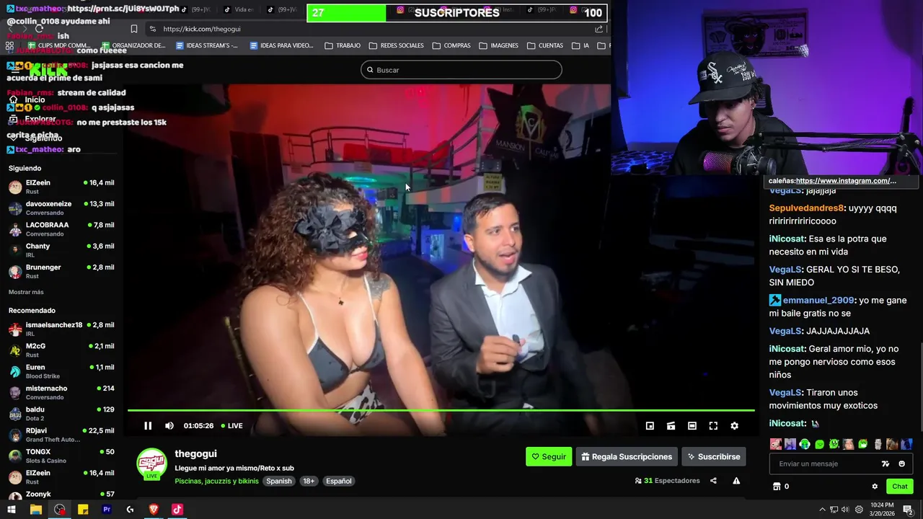Screen dimensions: 923x519
Task: Open Euren Blood Strike channel
Action: coord(61,371)
